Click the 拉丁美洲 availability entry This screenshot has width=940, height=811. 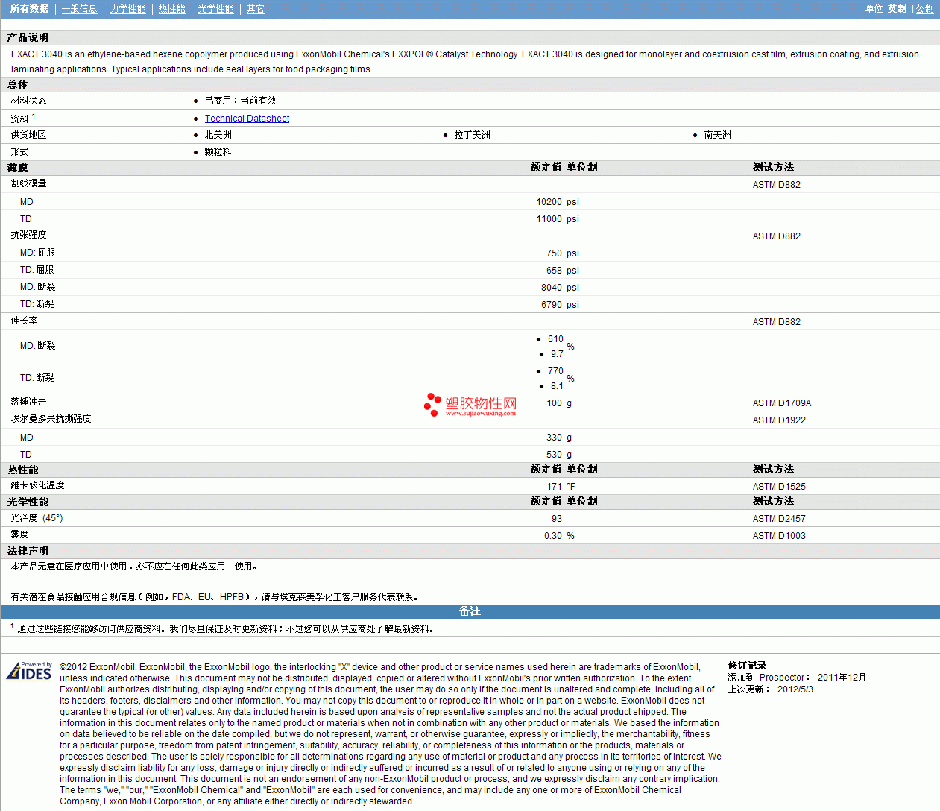point(473,135)
